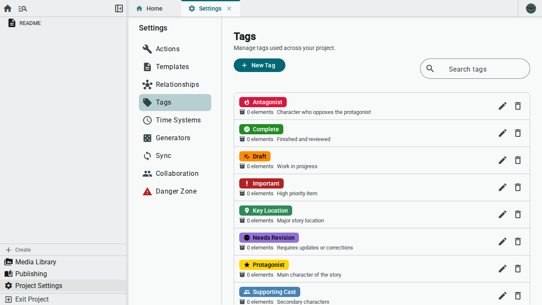
Task: Open the Danger Zone section
Action: click(x=175, y=191)
